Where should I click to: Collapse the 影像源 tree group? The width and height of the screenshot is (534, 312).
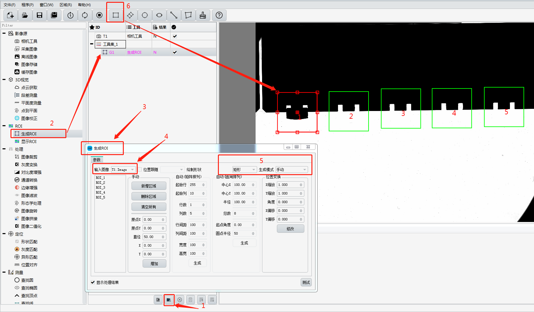tap(4, 33)
